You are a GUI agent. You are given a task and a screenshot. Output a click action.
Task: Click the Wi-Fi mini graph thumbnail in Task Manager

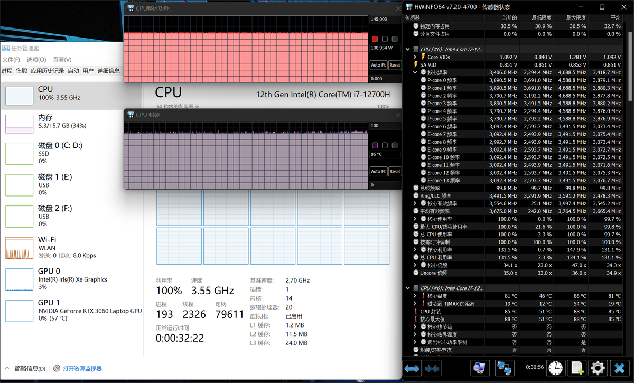coord(20,248)
